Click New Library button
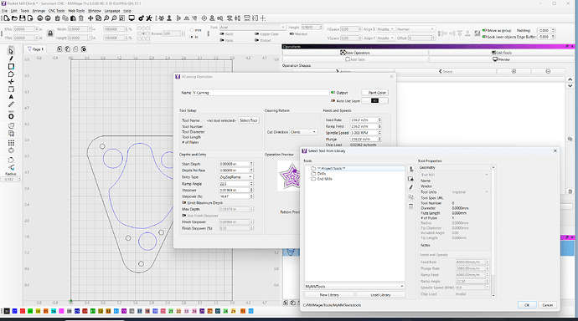Screen dimensions: 578x321 click(x=329, y=295)
